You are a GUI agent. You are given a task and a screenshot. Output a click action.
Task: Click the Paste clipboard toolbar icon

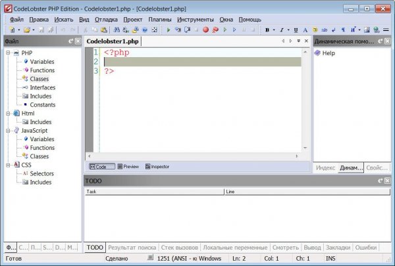coord(104,30)
